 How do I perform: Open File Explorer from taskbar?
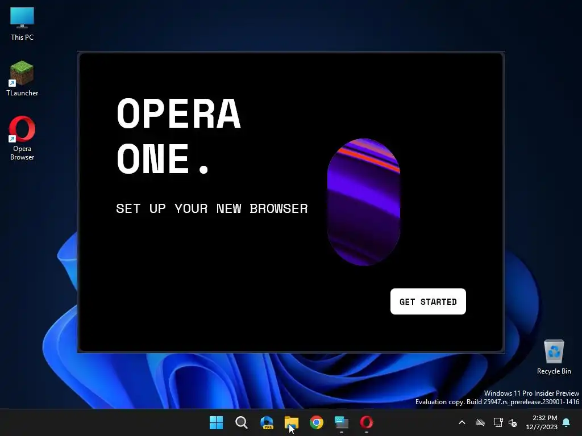point(292,422)
